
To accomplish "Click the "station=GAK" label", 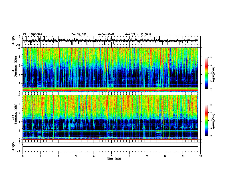I will pos(106,34).
